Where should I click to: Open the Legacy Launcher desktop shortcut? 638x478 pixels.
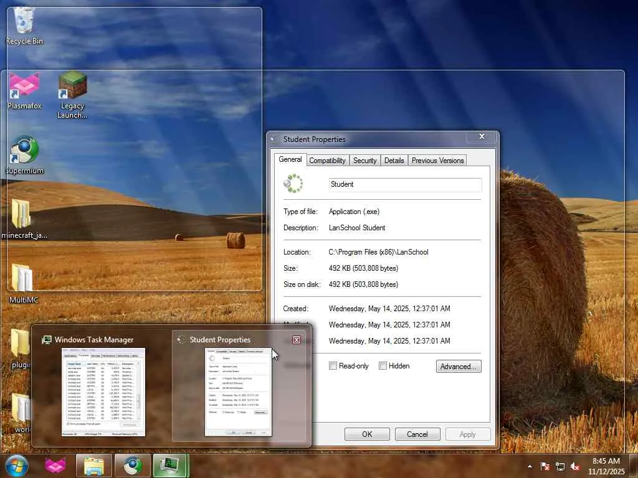click(x=72, y=95)
